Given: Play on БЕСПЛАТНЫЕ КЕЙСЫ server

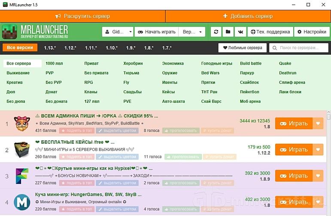Looking at the screenshot, I should pos(294,150).
